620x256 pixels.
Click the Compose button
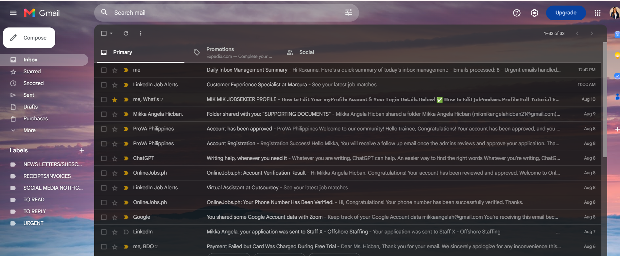pos(29,38)
